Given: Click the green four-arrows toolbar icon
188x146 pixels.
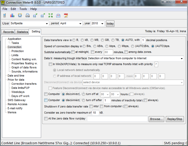Looking at the screenshot, I should click(51, 15).
